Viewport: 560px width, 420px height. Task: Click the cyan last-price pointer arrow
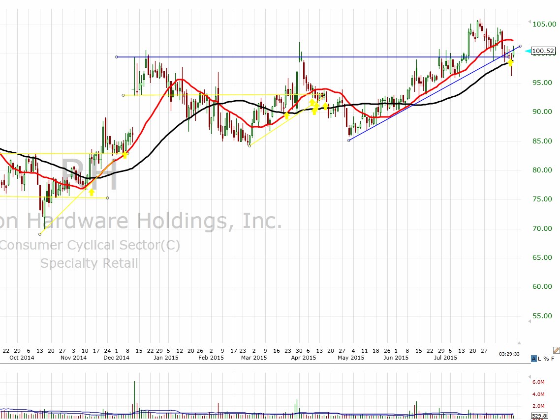(x=528, y=52)
